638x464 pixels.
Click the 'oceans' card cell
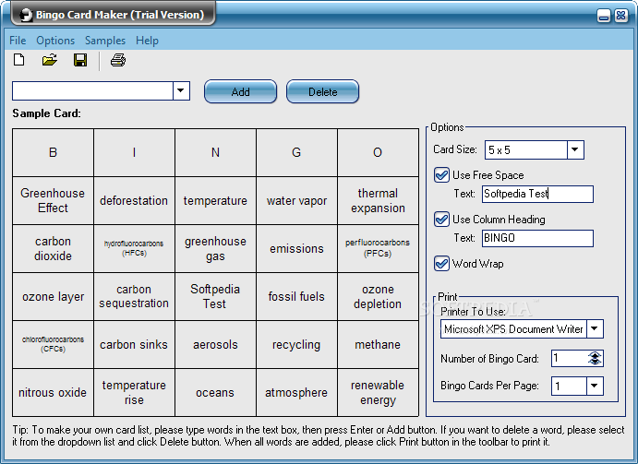[215, 392]
